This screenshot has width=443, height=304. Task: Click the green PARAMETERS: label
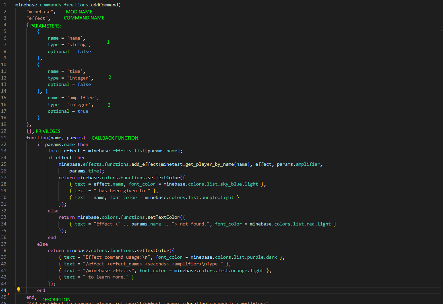[45, 26]
